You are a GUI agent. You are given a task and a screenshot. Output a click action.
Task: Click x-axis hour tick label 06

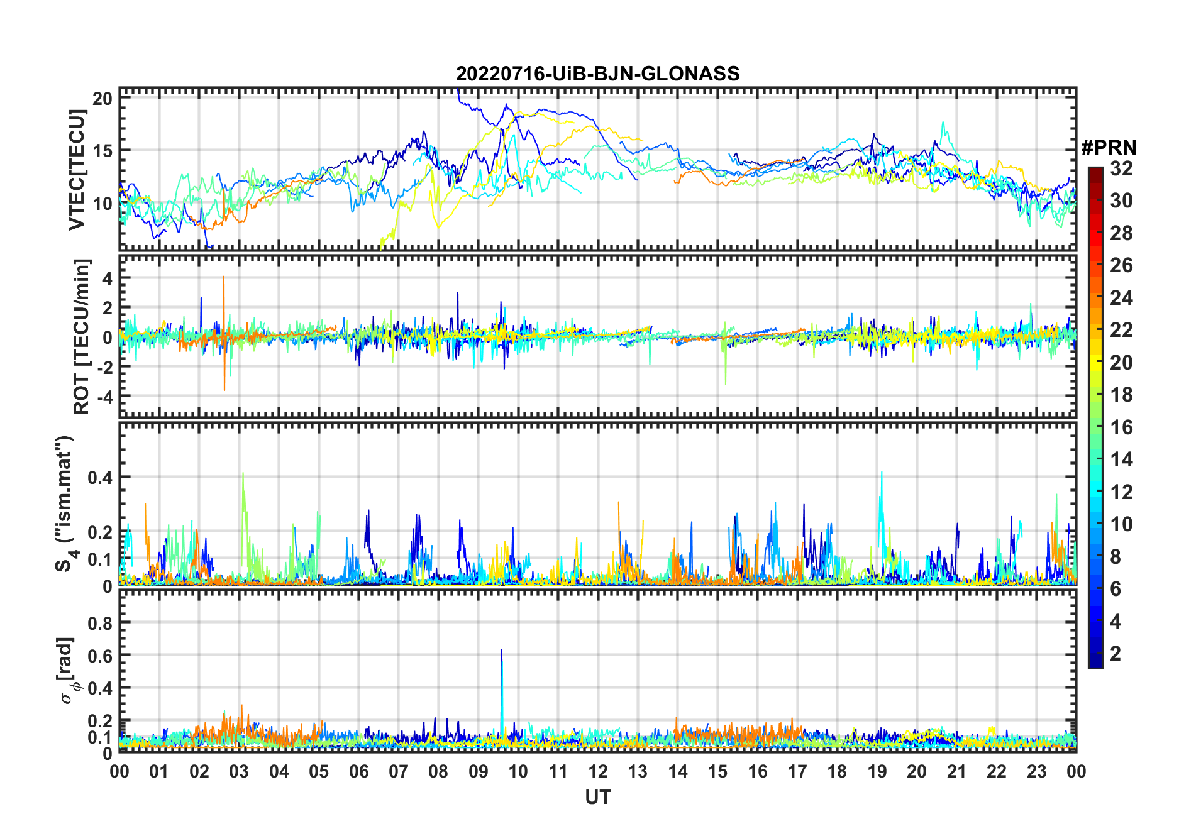click(359, 771)
